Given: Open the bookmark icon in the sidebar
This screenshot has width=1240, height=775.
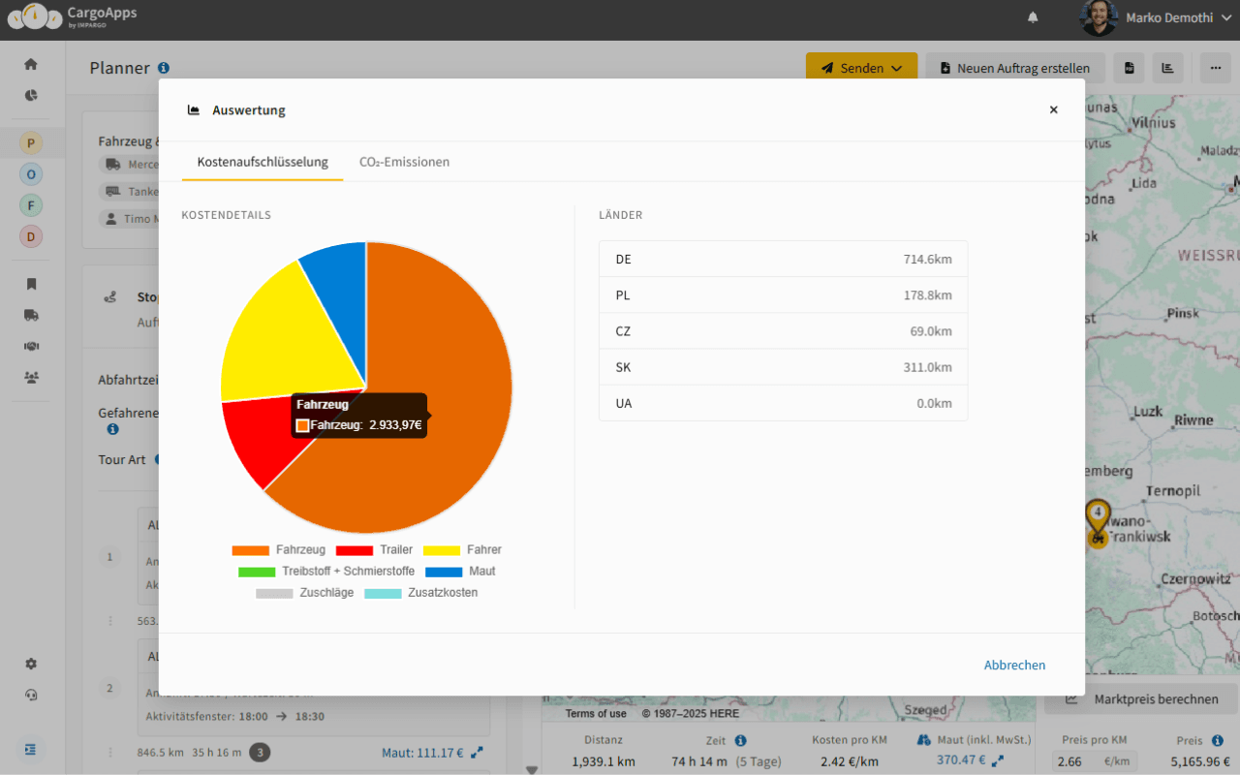Looking at the screenshot, I should click(x=31, y=284).
